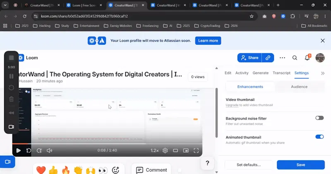
Task: Click the Loom logo icon
Action: click(21, 58)
